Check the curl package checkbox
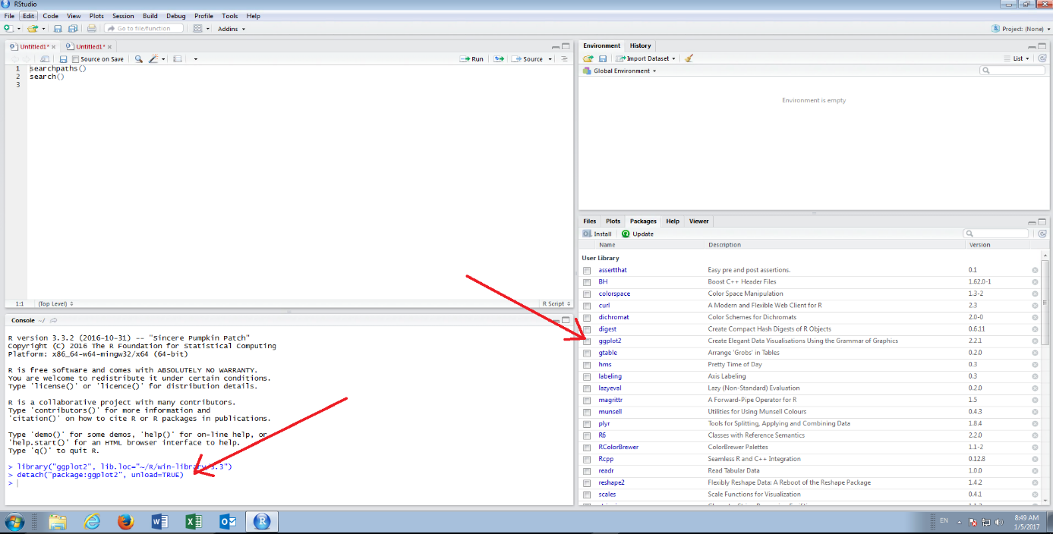 coord(587,306)
